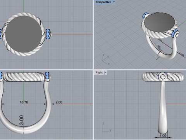
Task: Select the 18.70 dimension text
Action: [24, 102]
